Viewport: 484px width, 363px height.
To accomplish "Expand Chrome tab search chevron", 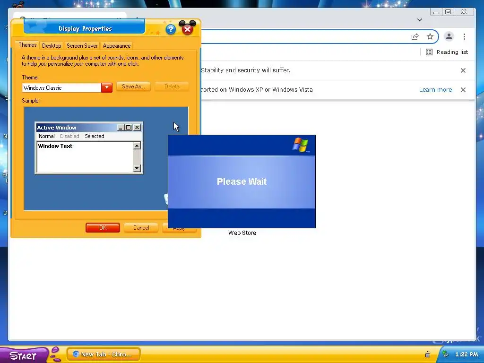I will (420, 20).
